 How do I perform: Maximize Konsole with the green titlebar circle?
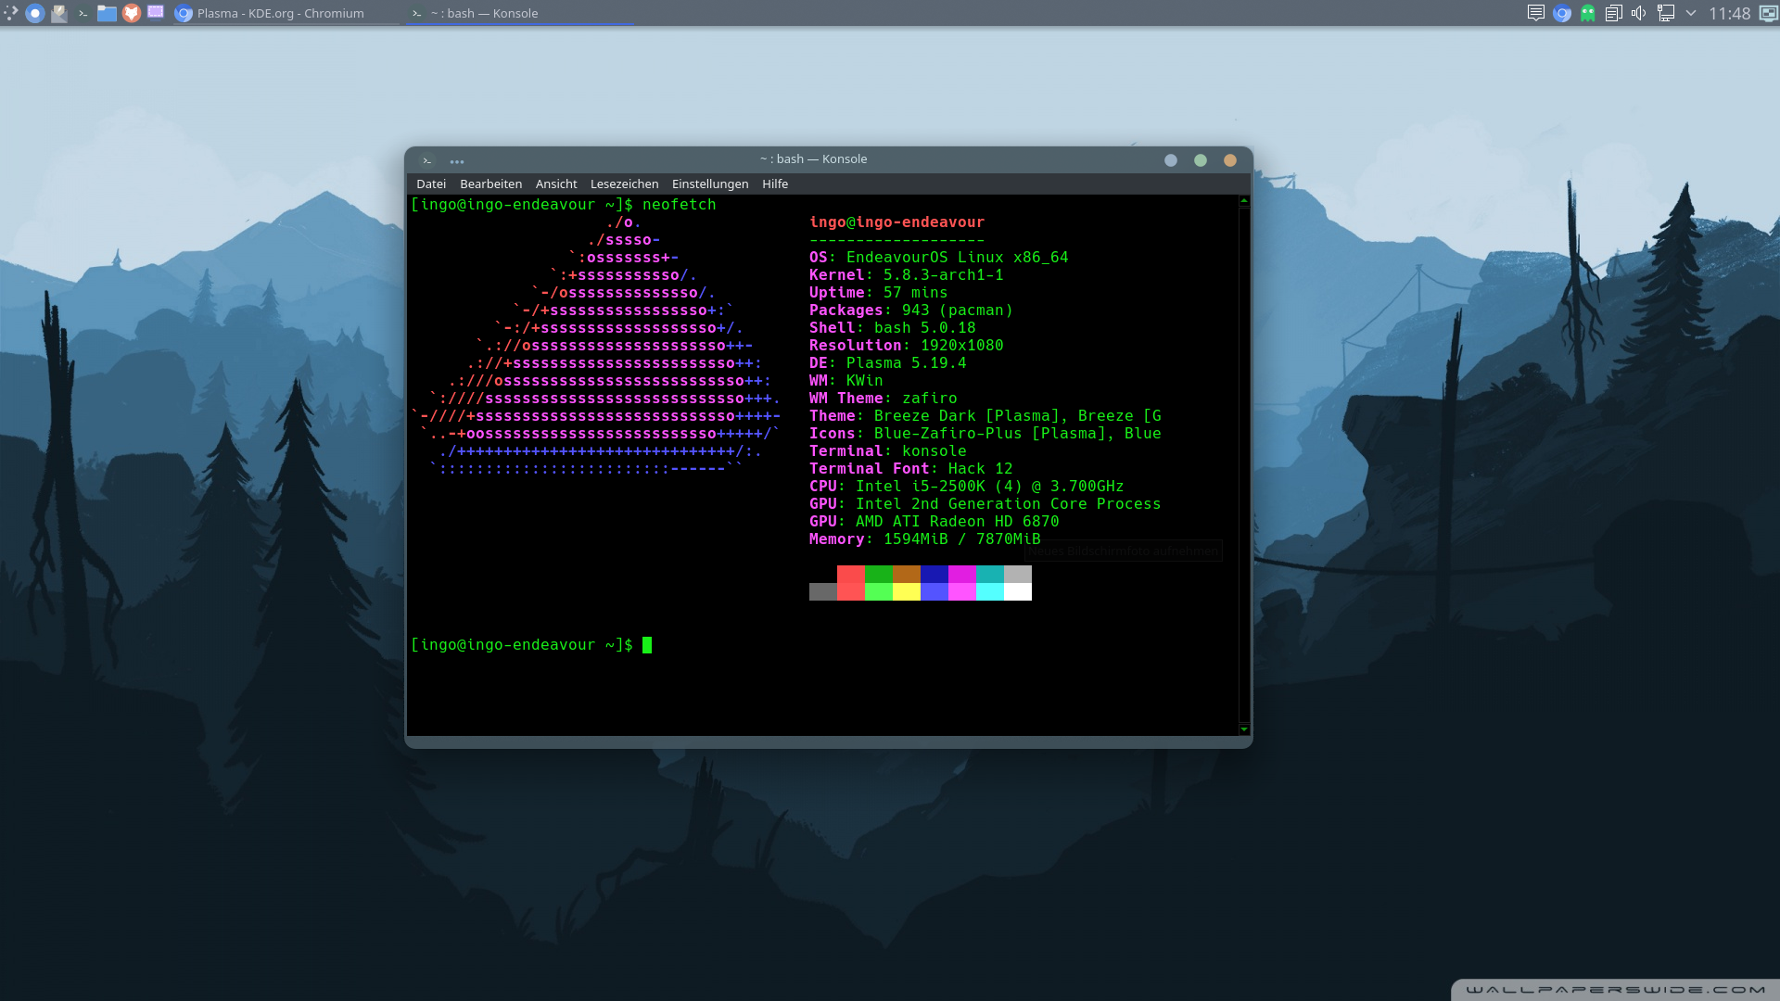point(1201,160)
